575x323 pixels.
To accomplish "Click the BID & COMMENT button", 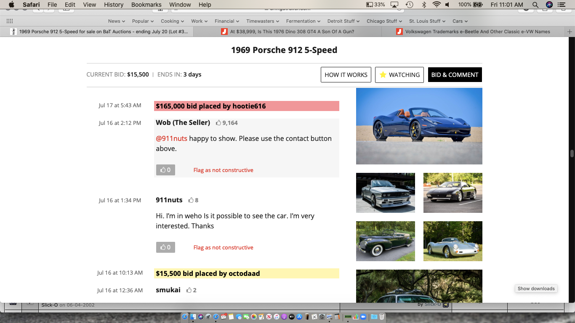I will [x=455, y=74].
